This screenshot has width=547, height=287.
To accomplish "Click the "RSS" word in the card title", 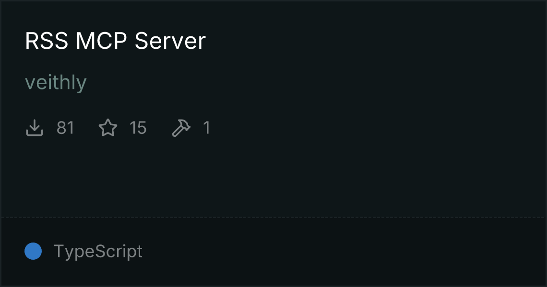I will pos(47,41).
